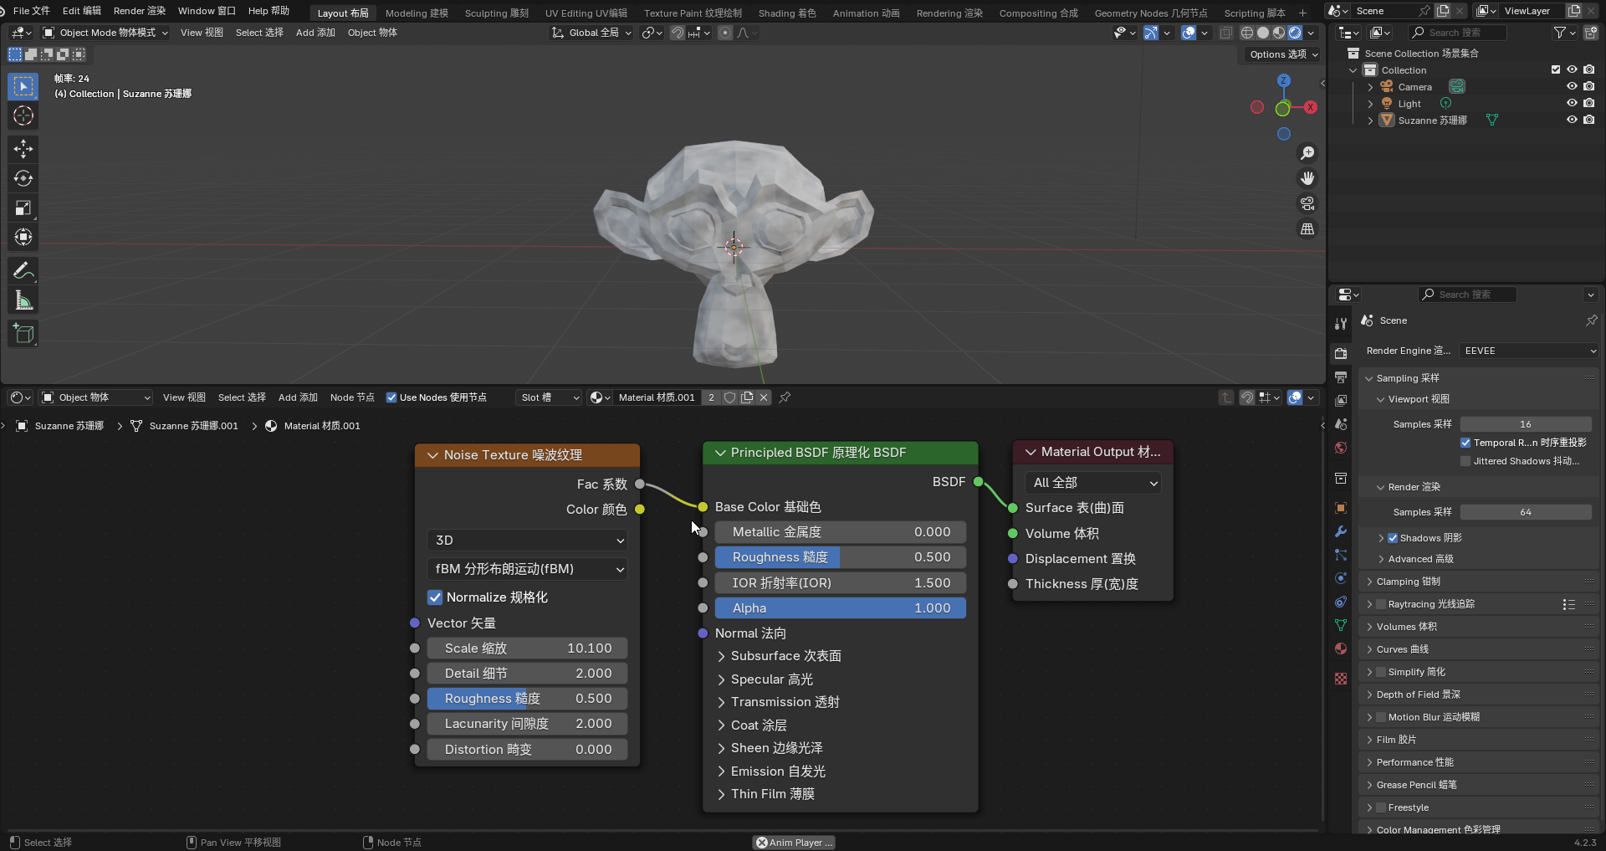Toggle the Shadows 阴影 checkbox
This screenshot has height=851, width=1606.
click(1393, 538)
